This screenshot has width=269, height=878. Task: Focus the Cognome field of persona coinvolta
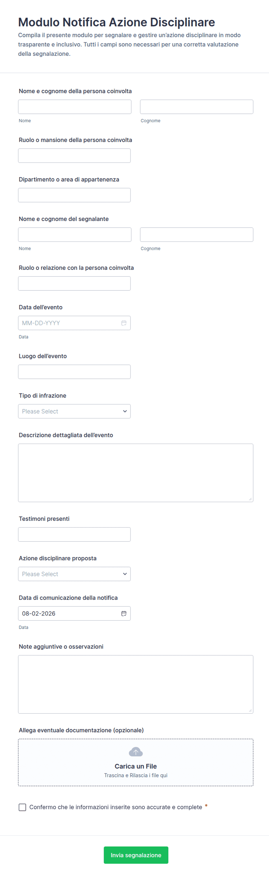tap(196, 107)
